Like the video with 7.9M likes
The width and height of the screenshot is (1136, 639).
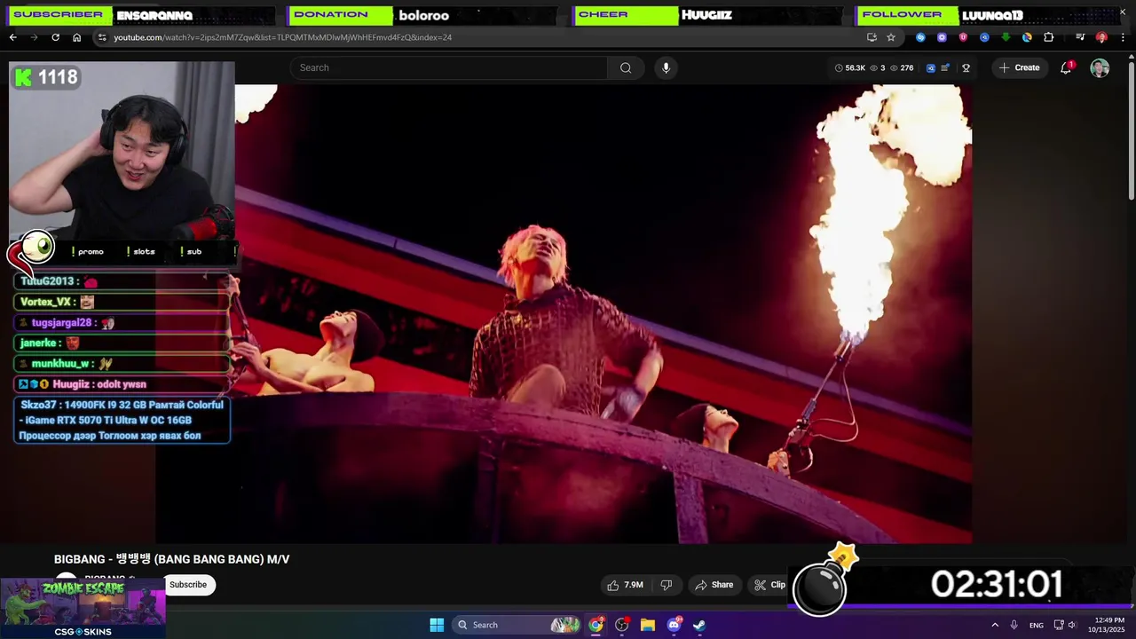tap(625, 585)
